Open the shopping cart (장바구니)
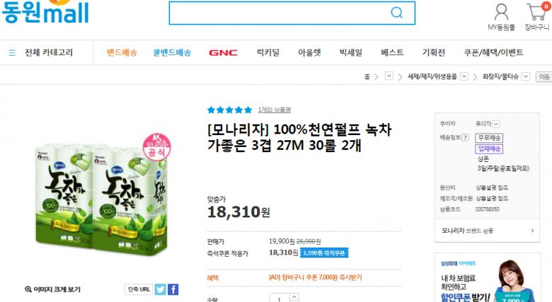This screenshot has width=552, height=302. (x=536, y=12)
